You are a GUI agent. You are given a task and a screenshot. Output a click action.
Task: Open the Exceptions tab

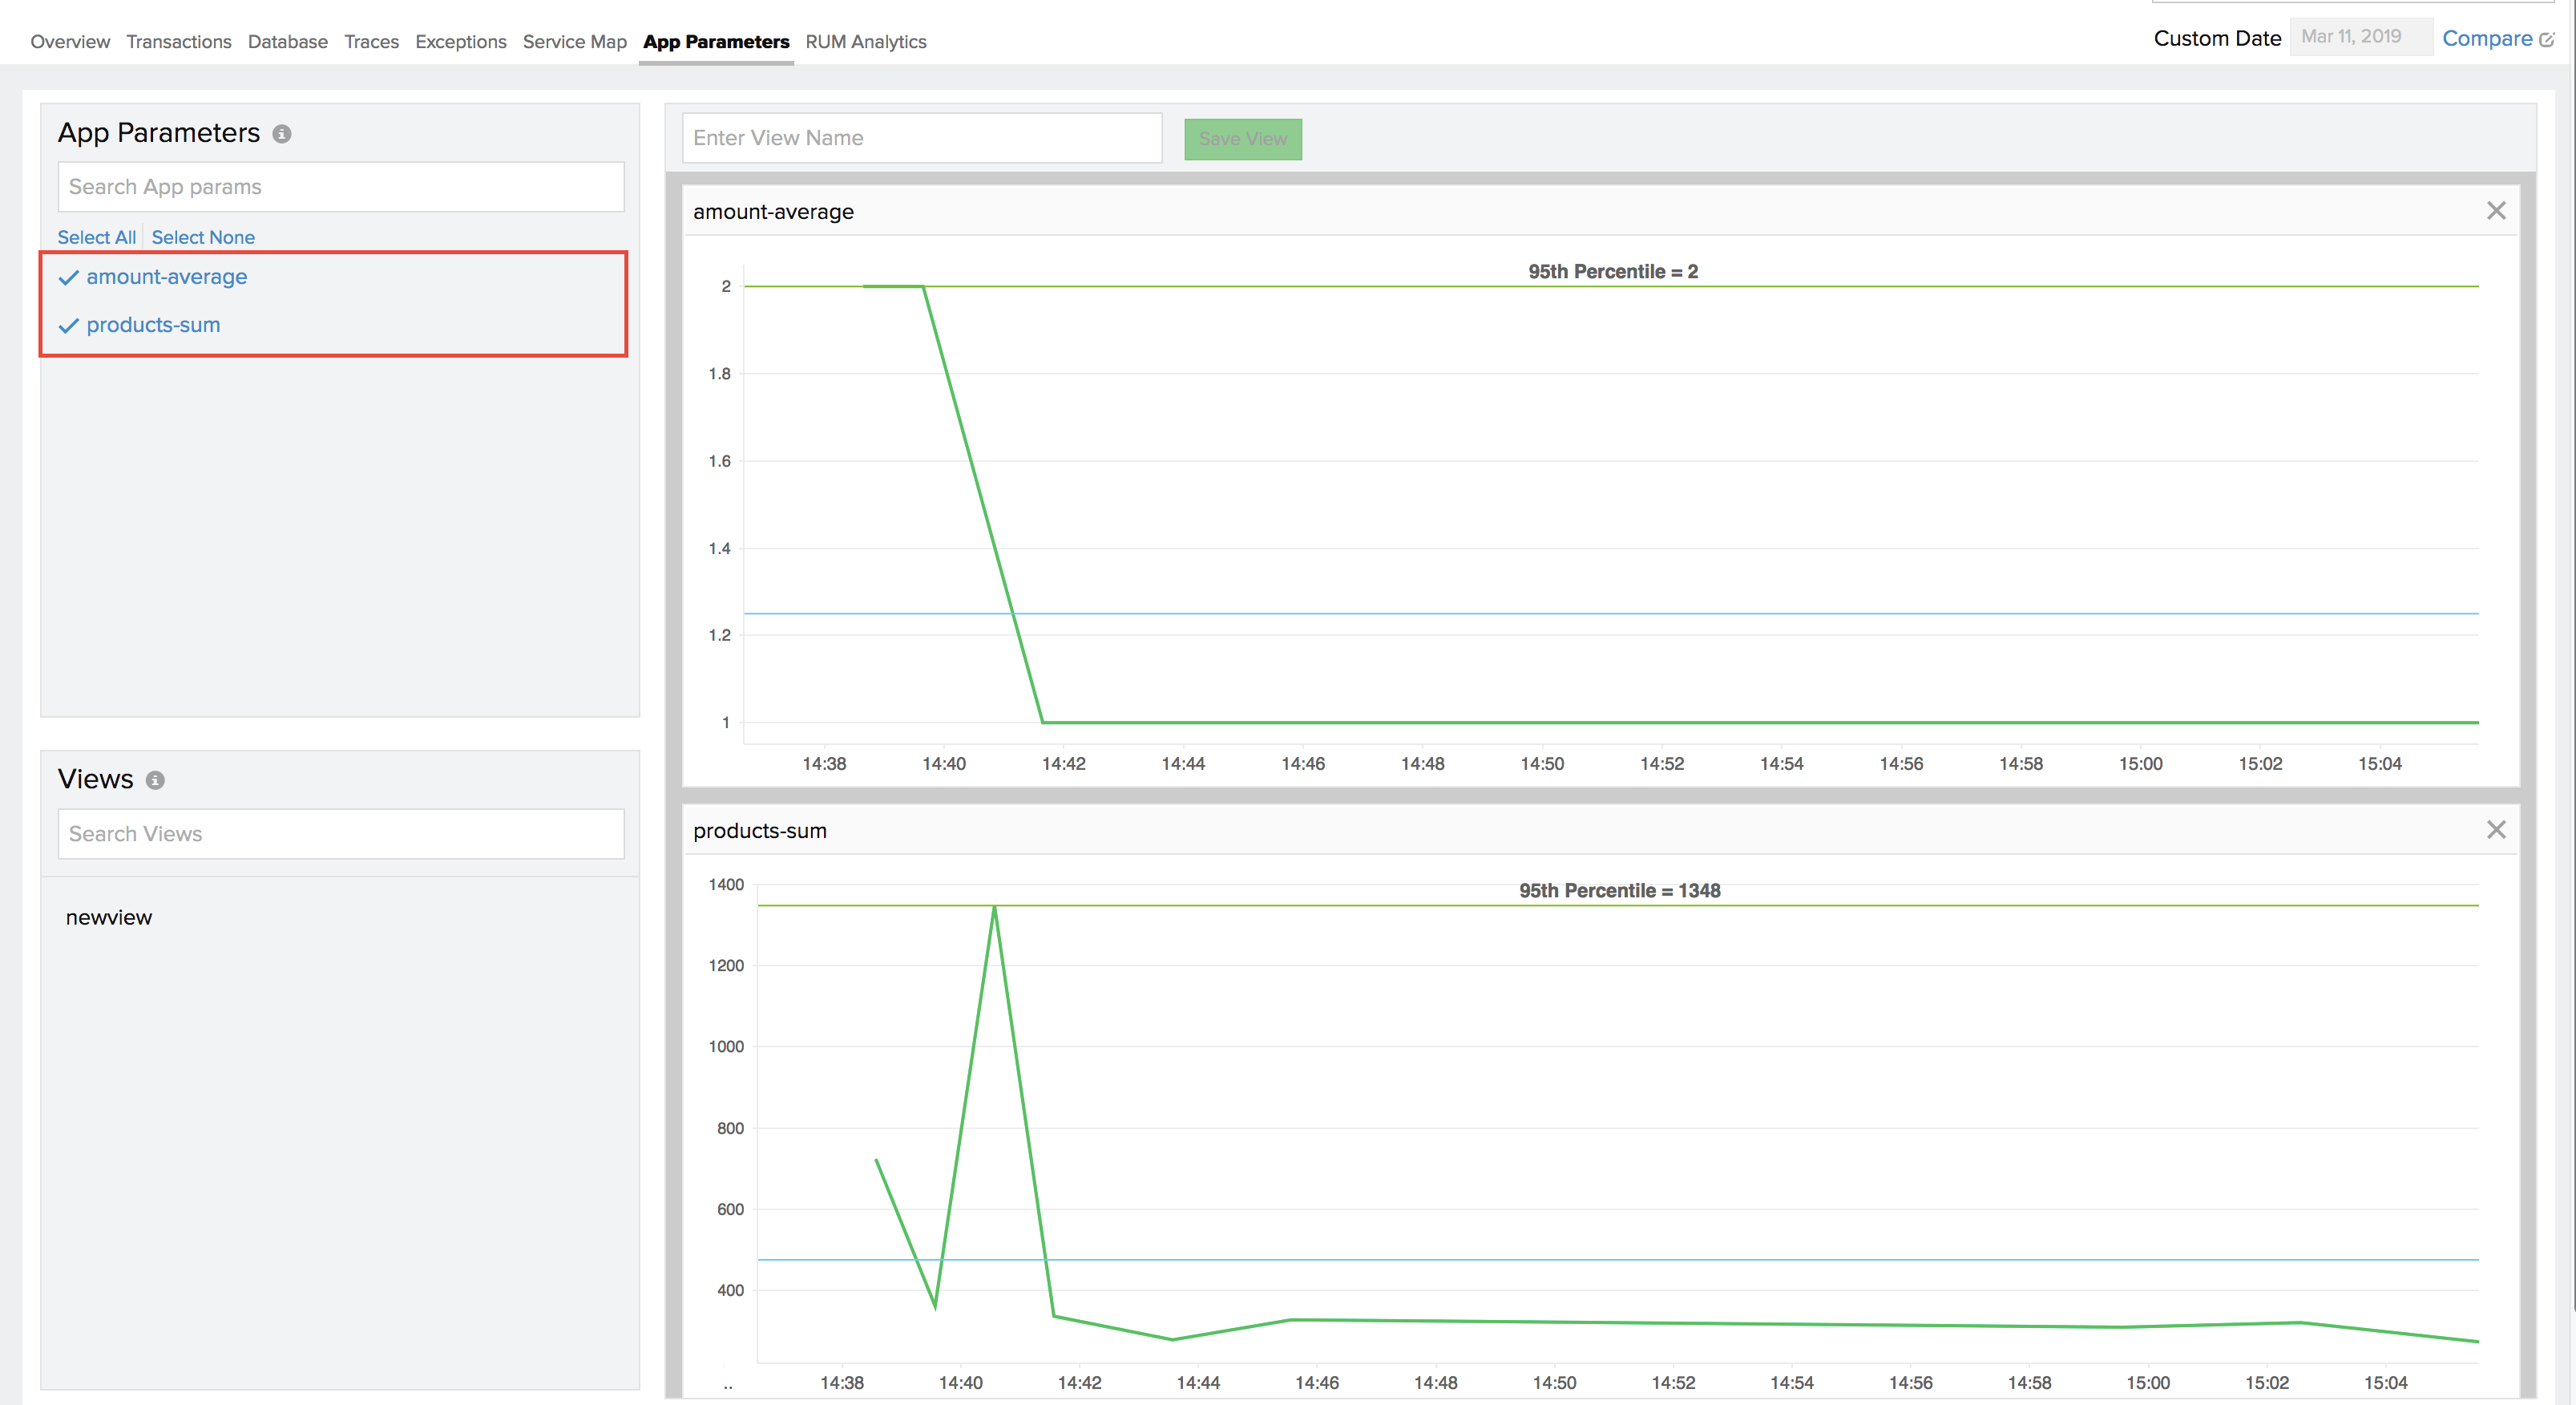coord(460,41)
